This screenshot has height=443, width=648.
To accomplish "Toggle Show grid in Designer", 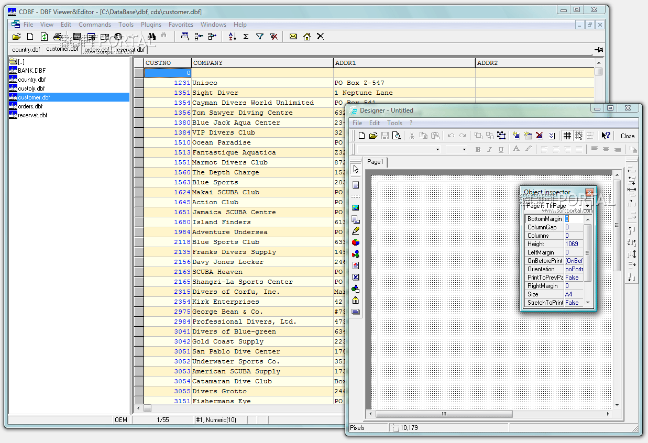I will coord(567,136).
